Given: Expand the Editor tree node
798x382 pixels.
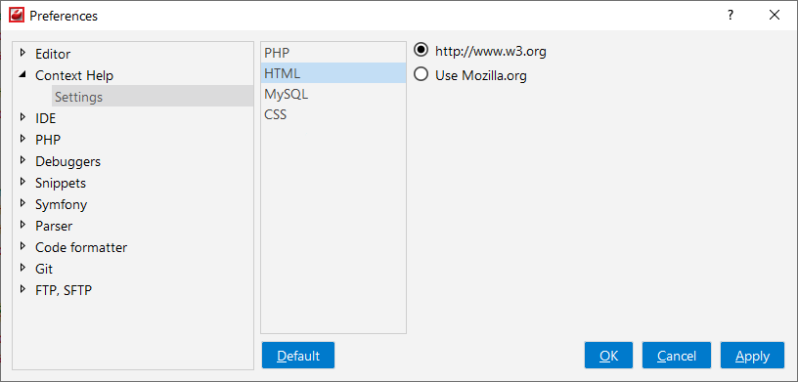Looking at the screenshot, I should point(22,53).
